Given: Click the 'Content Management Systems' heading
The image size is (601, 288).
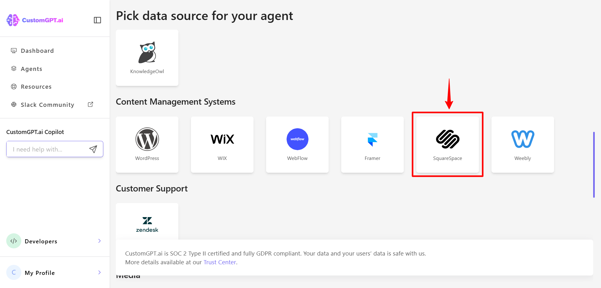Looking at the screenshot, I should click(x=176, y=102).
